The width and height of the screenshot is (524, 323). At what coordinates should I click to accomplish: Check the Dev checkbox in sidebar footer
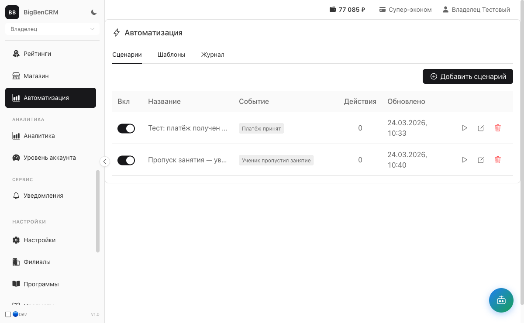8,314
